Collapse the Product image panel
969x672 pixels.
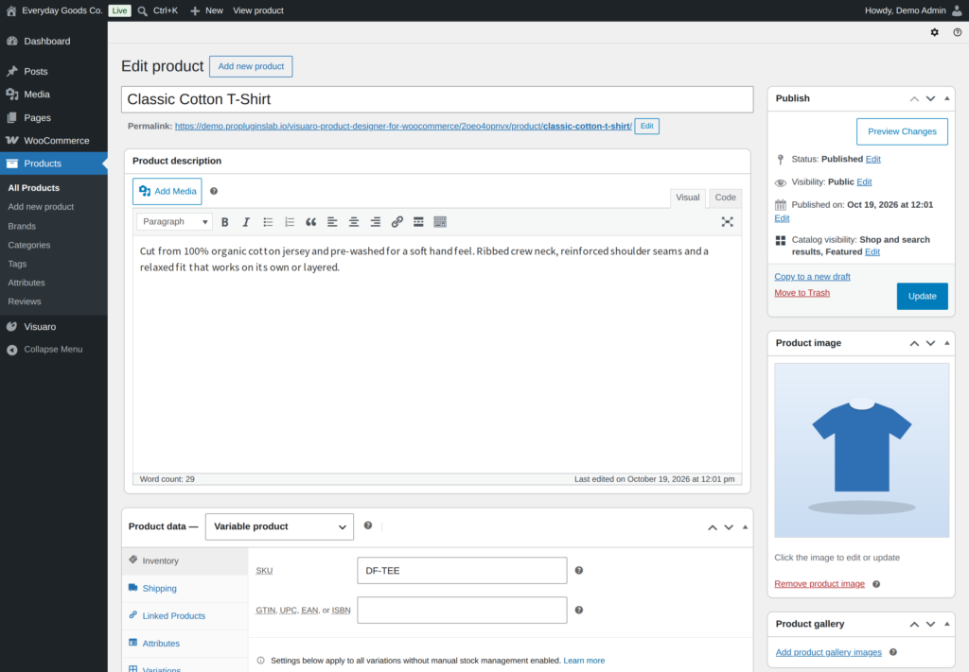(946, 343)
